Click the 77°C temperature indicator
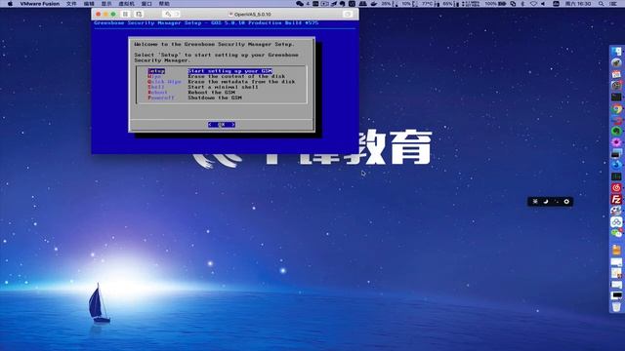Image resolution: width=625 pixels, height=351 pixels. pyautogui.click(x=430, y=4)
